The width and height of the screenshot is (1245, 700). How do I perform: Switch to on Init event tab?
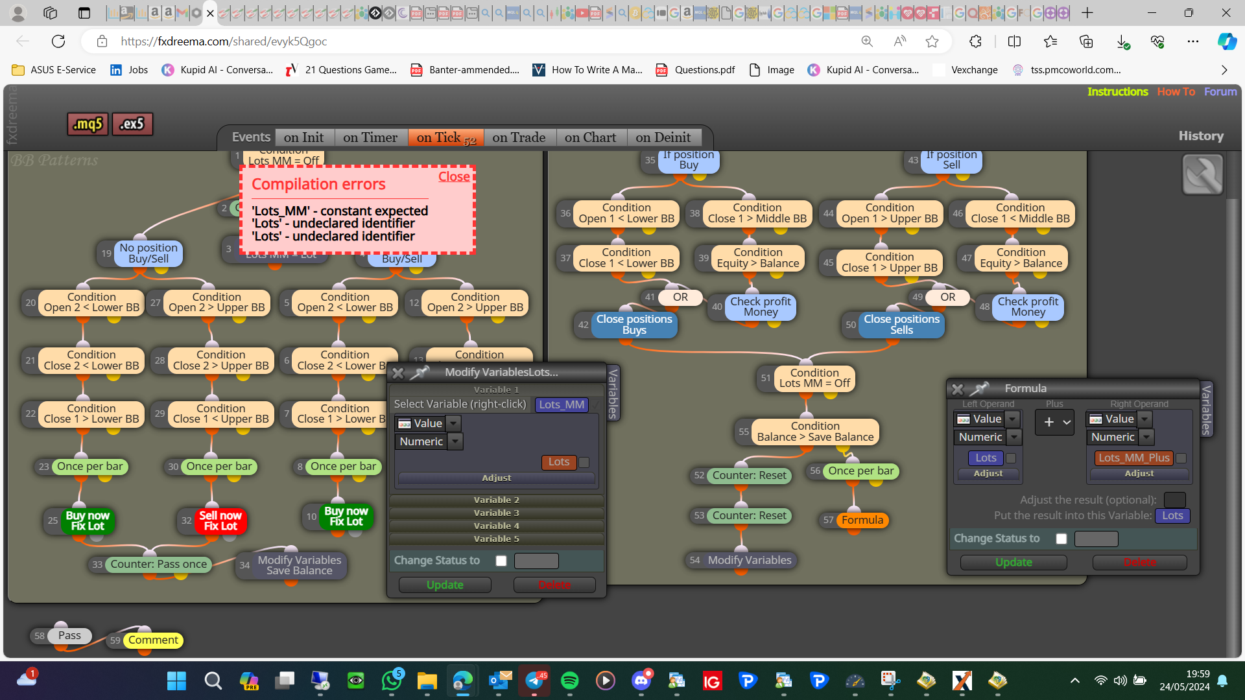pos(303,137)
